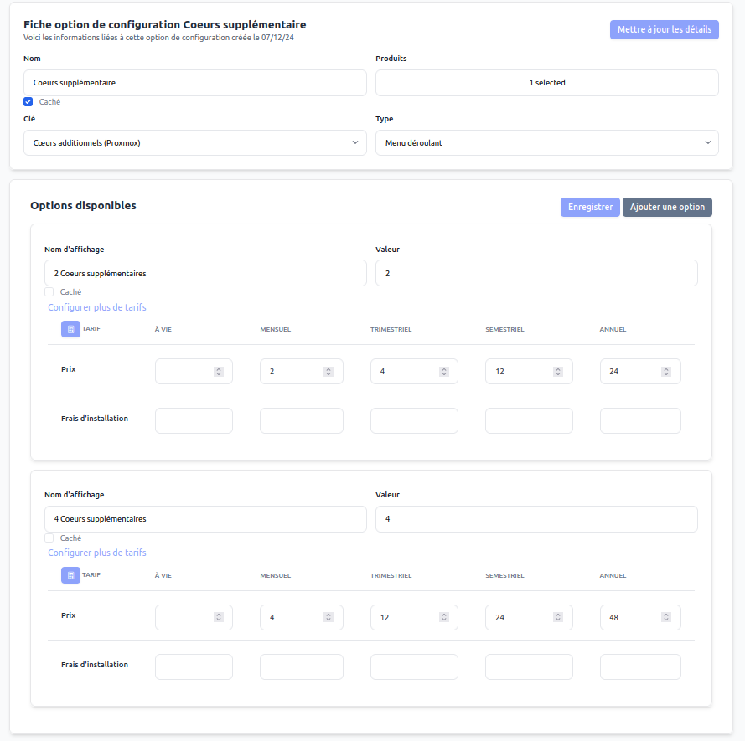This screenshot has width=745, height=741.
Task: Enable Caché for 2 Coeurs supplémentaires option
Action: (49, 292)
